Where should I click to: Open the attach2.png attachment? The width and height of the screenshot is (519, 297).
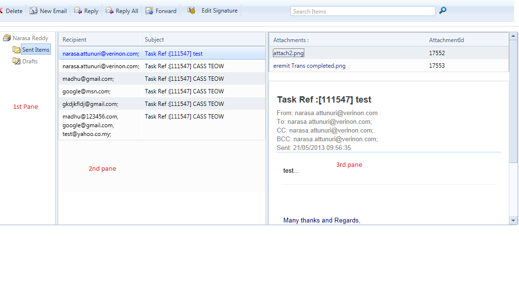click(x=288, y=53)
